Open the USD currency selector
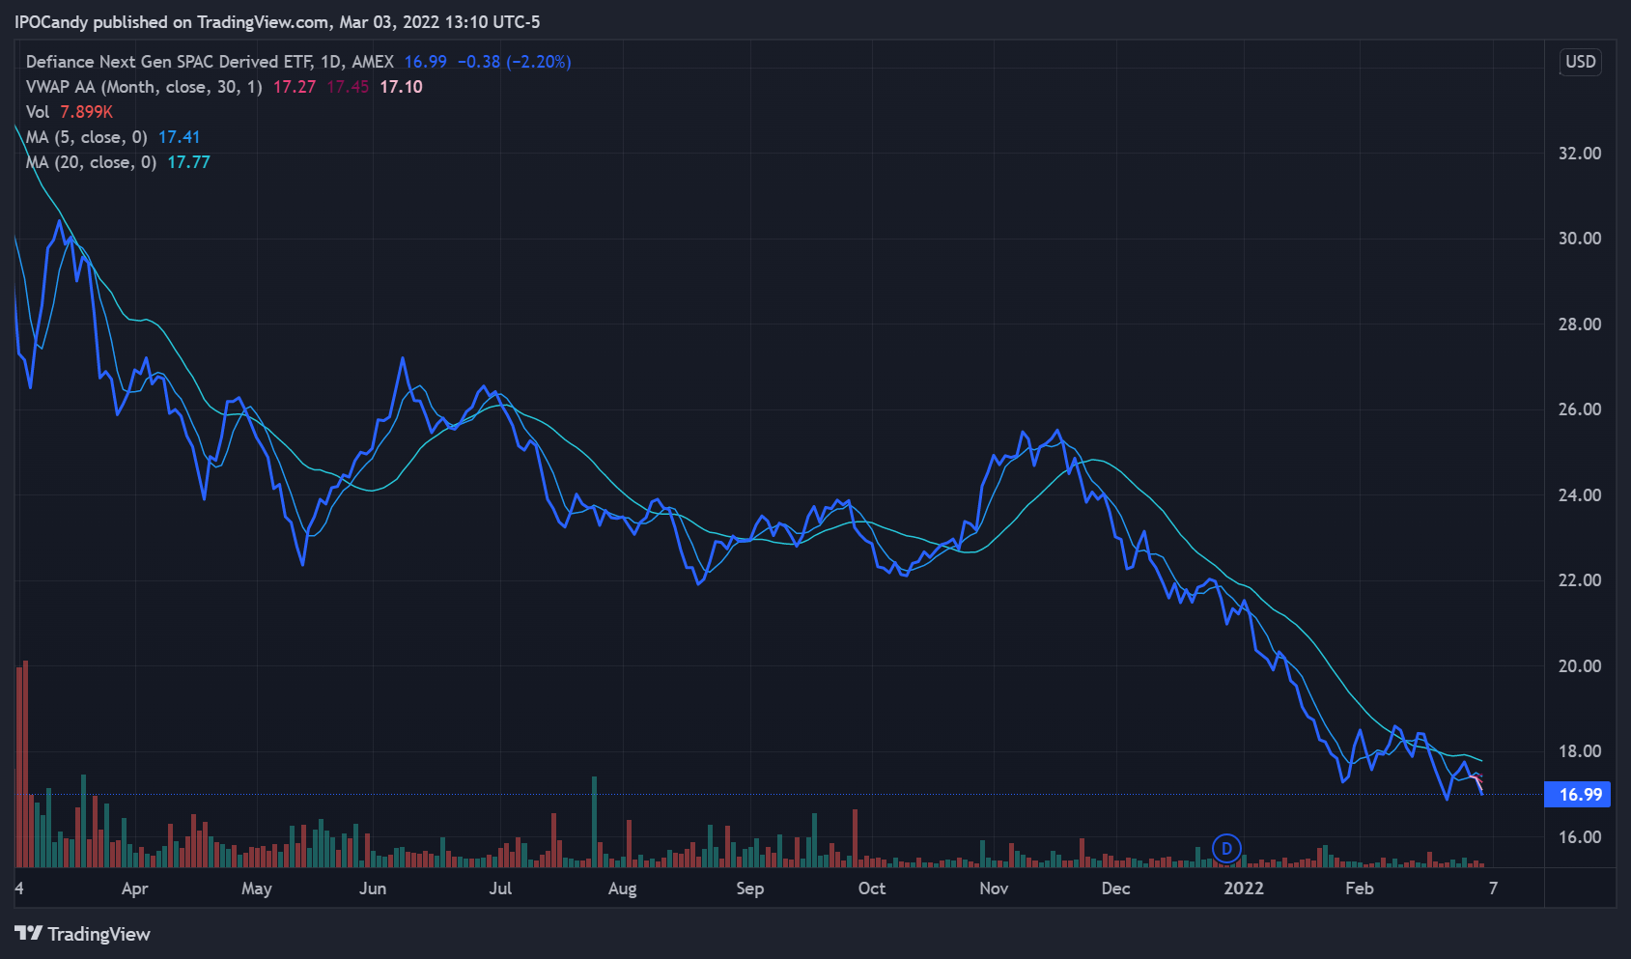Screen dimensions: 1631x959 click(1580, 62)
